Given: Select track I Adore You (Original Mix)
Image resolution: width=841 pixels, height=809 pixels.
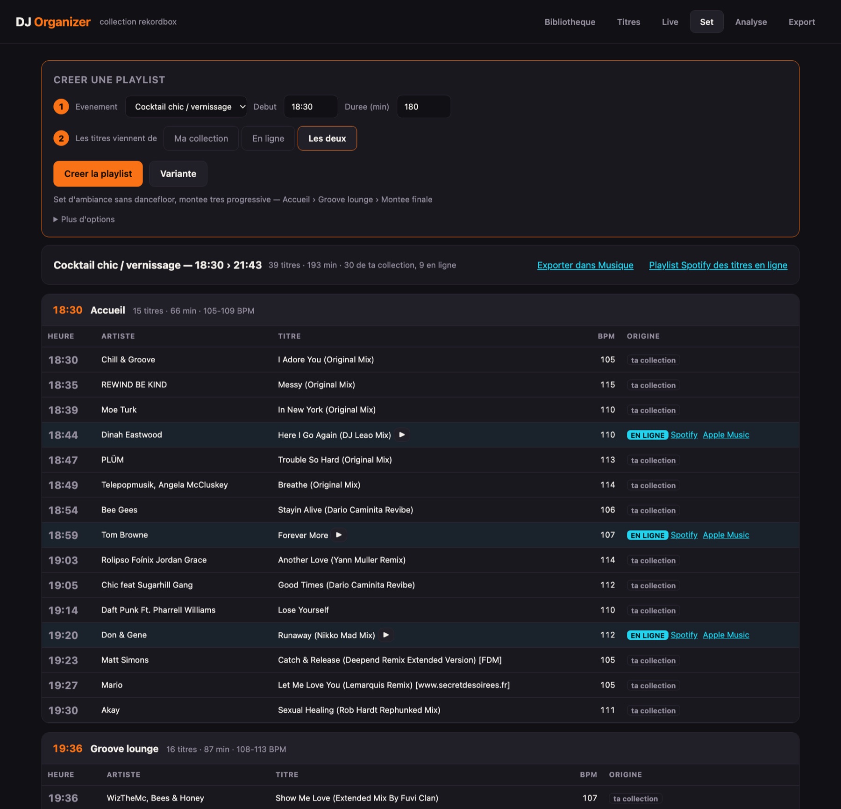Looking at the screenshot, I should click(x=326, y=360).
